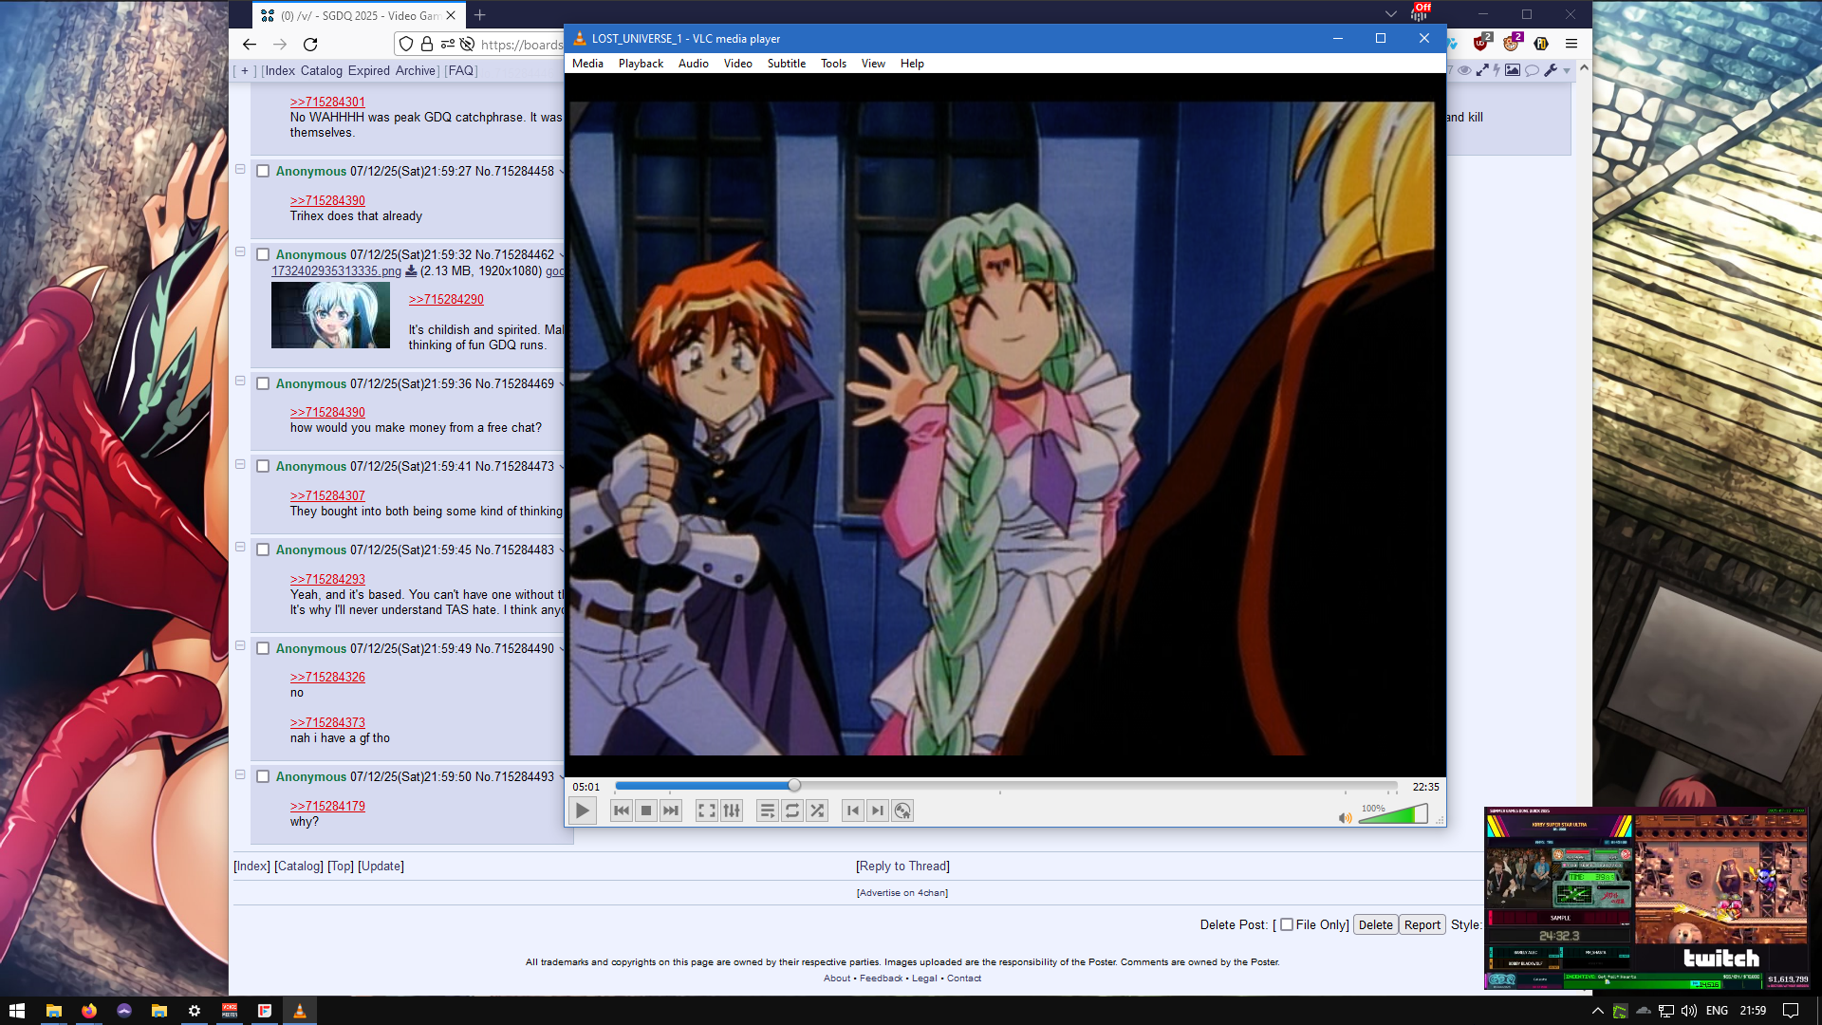This screenshot has height=1025, width=1822.
Task: Open the VLC disc menu button
Action: pos(902,811)
